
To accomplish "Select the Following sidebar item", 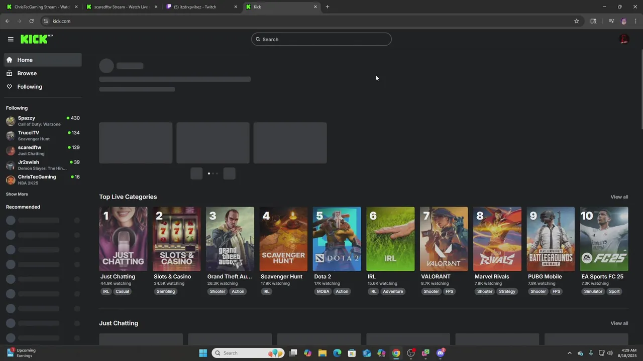I will click(x=43, y=87).
